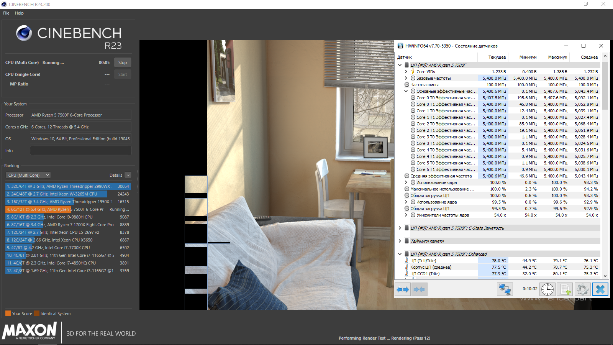
Task: Stop the CPU Multi Core test
Action: tap(123, 62)
